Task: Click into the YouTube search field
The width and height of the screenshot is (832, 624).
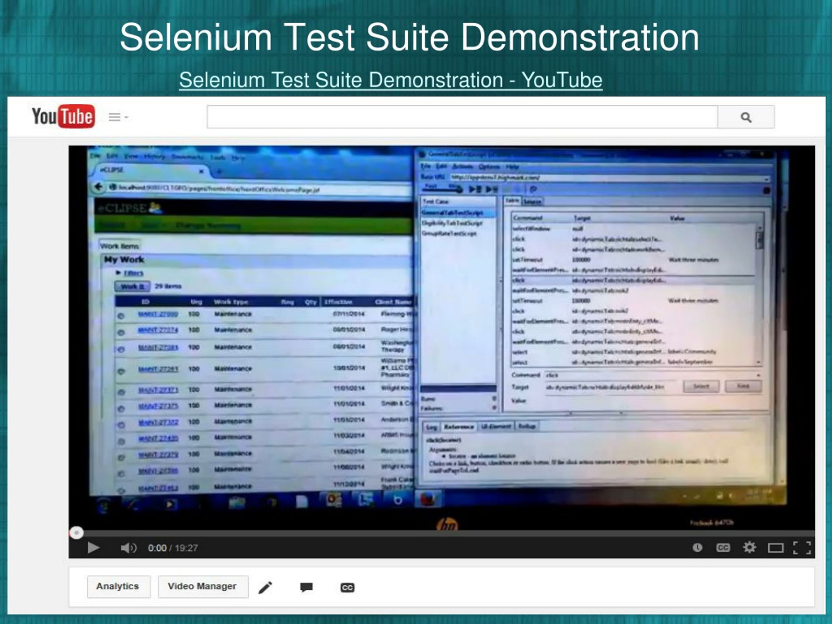Action: pyautogui.click(x=462, y=117)
